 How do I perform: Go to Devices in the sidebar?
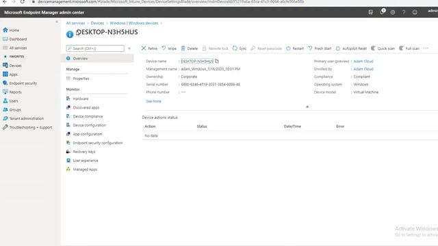[12, 66]
